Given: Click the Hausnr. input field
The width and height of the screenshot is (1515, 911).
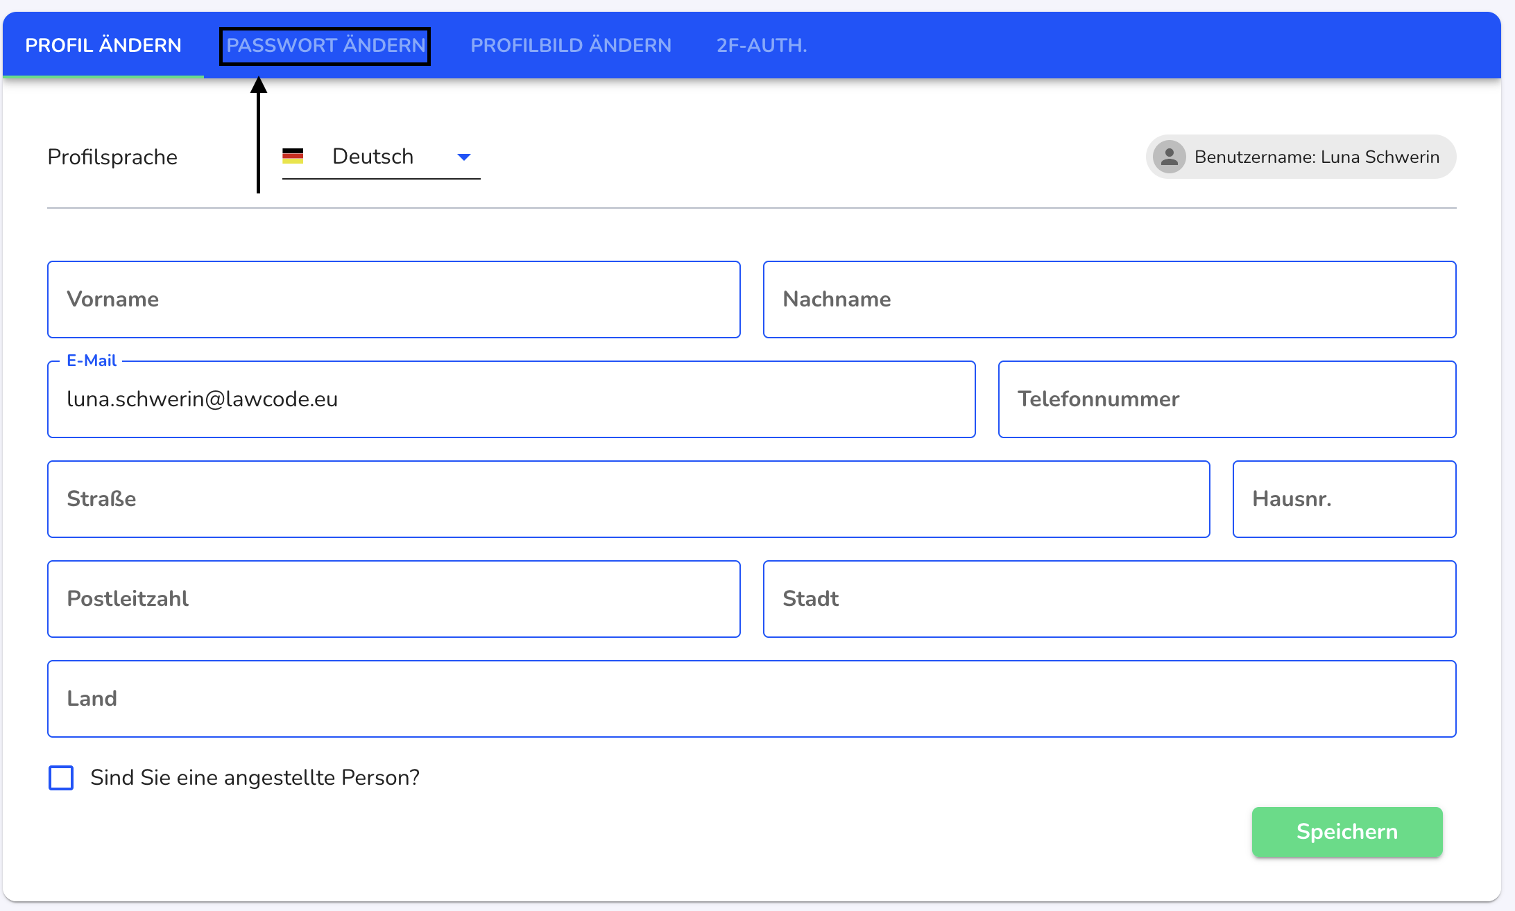Looking at the screenshot, I should [1344, 499].
